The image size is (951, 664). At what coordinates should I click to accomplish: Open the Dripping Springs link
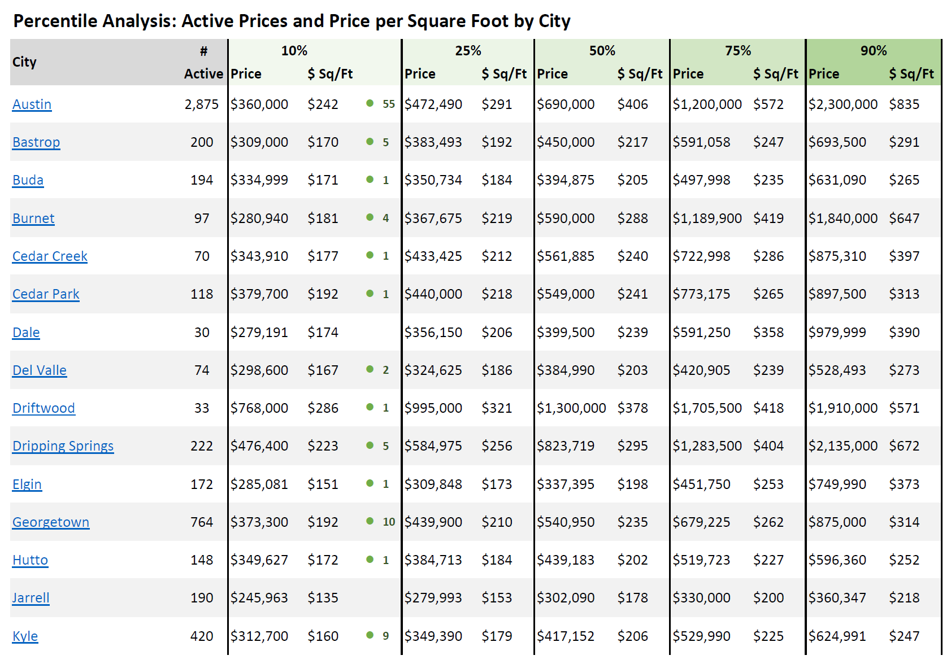coord(63,446)
